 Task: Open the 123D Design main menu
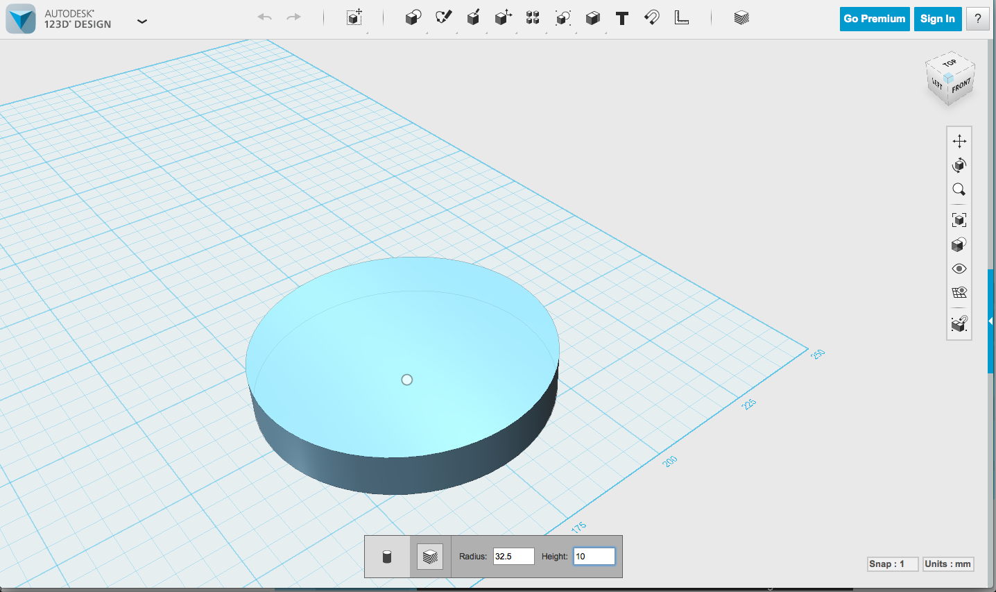142,22
